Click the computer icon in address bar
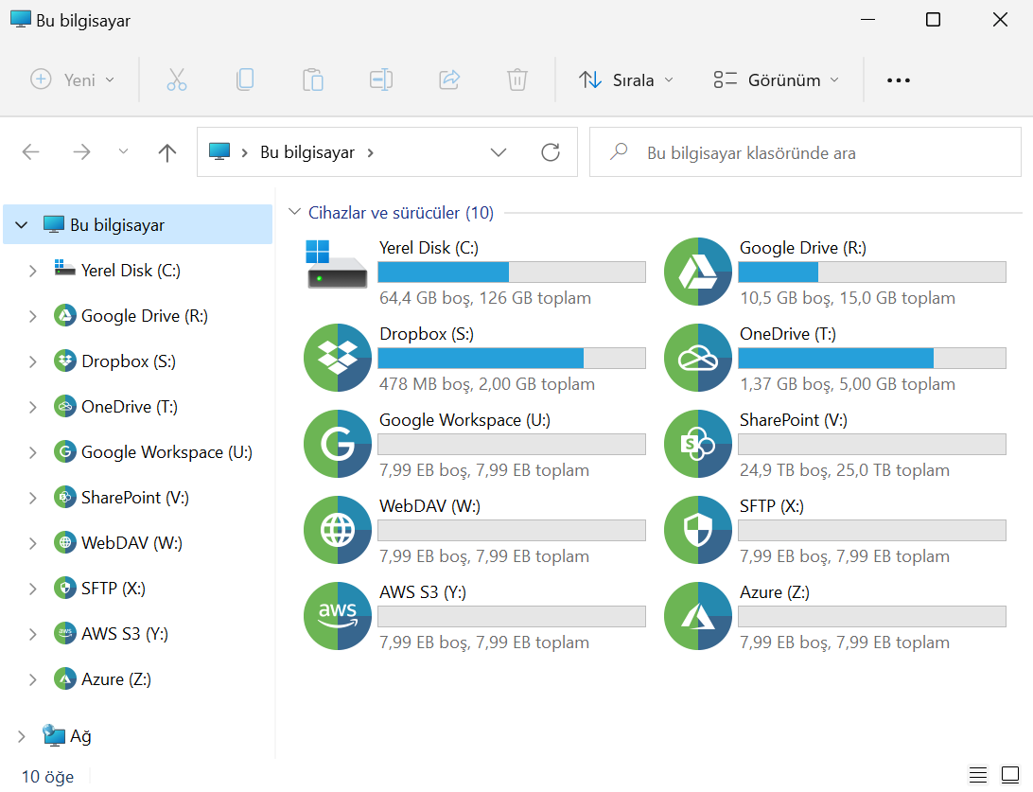1033x792 pixels. point(219,151)
